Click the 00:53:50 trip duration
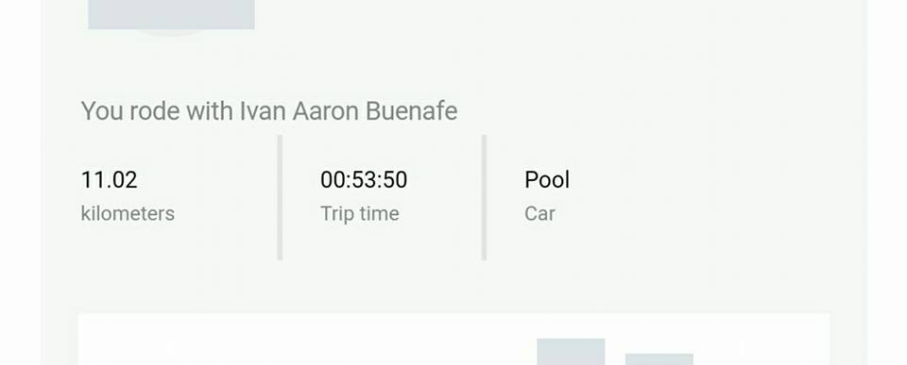This screenshot has width=907, height=365. click(364, 179)
